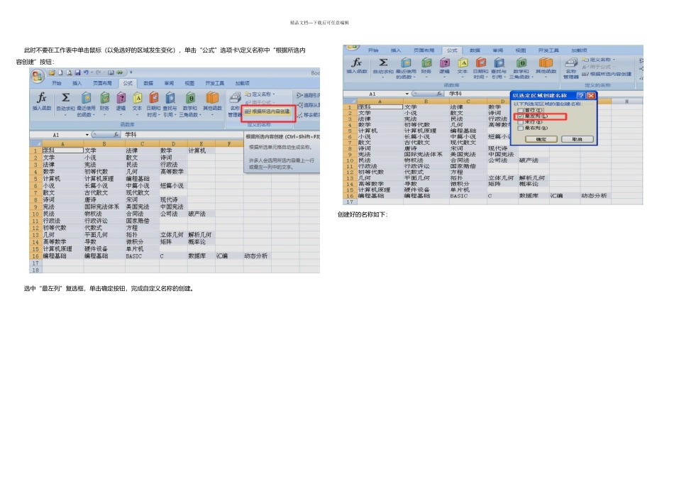This screenshot has width=674, height=477.
Task: Click the undo arrow icon in quick access toolbar
Action: (86, 72)
